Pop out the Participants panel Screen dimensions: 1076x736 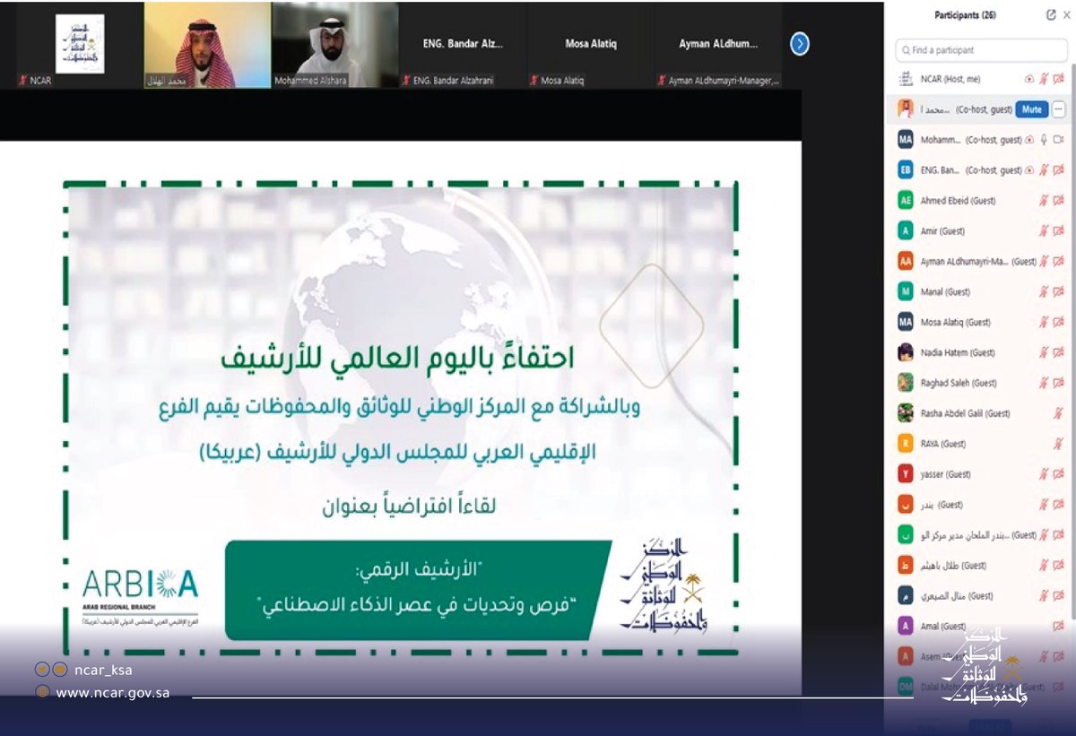point(1050,15)
